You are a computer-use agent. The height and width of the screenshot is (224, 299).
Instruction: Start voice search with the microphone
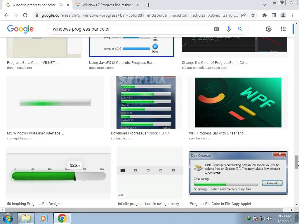tap(228, 29)
